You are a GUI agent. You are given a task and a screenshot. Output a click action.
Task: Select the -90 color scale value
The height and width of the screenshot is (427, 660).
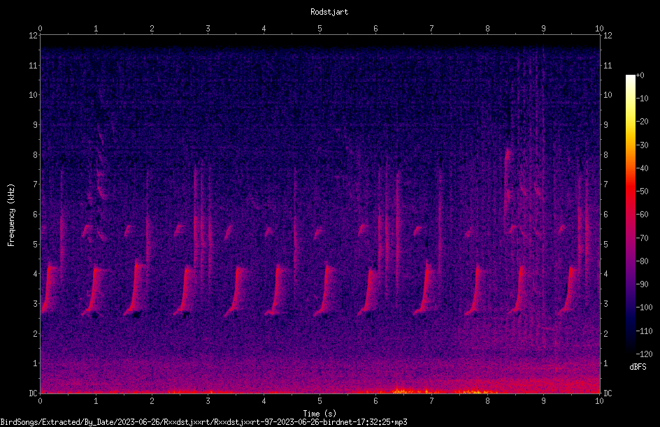(x=642, y=284)
